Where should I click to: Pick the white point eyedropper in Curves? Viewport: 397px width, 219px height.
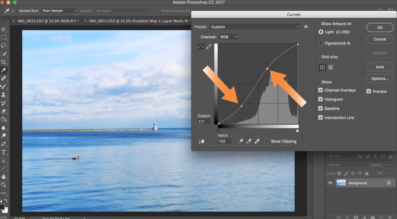pyautogui.click(x=257, y=141)
